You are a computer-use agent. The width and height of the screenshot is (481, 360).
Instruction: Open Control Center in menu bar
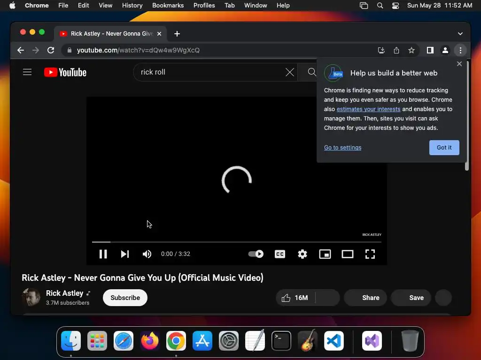point(396,5)
